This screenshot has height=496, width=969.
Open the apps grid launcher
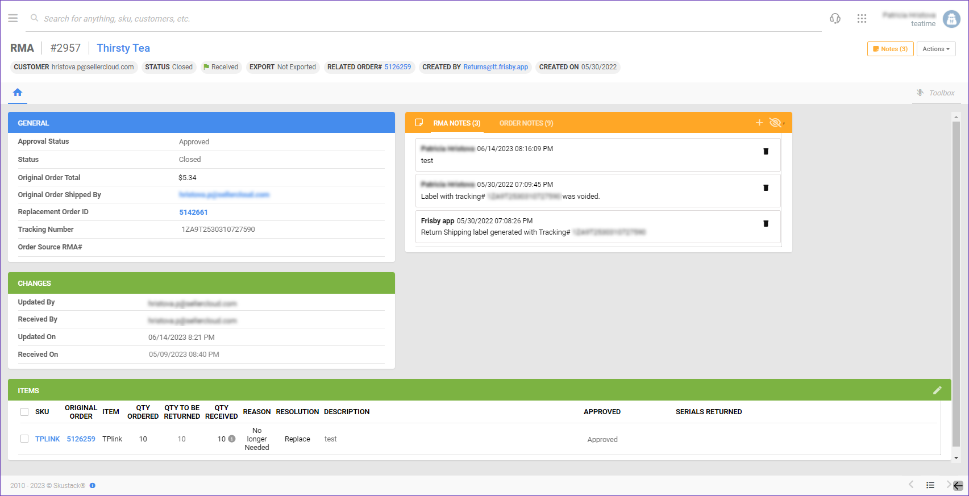click(862, 19)
